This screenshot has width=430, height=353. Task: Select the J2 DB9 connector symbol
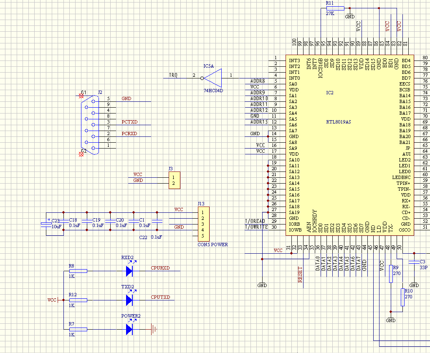(x=90, y=125)
